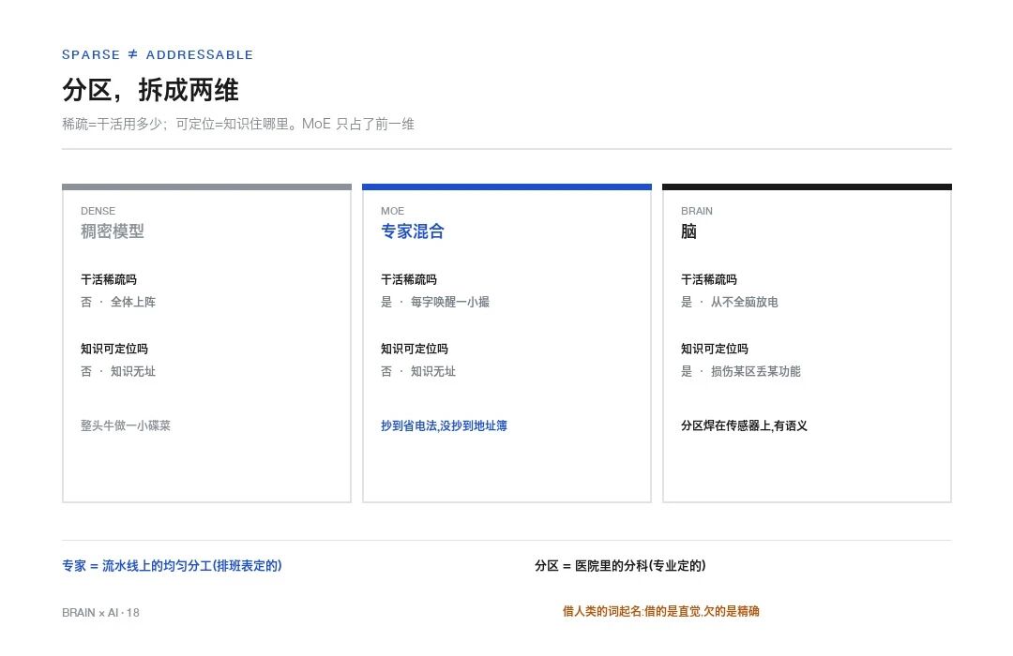Click 知识可定位吗 in the MOE card

(415, 349)
